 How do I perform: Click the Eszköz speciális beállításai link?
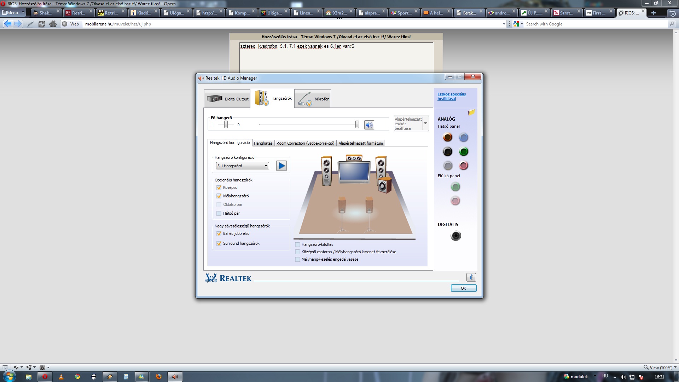451,96
